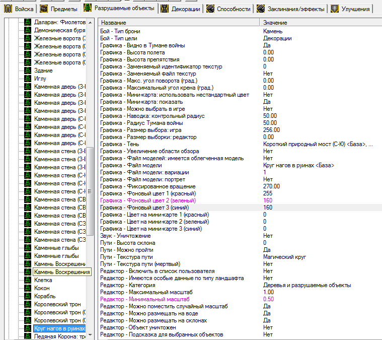Select Даларан: Фиолетов tree item
The image size is (382, 340).
click(60, 22)
